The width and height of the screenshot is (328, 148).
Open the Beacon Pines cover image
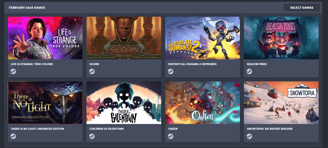tap(281, 38)
